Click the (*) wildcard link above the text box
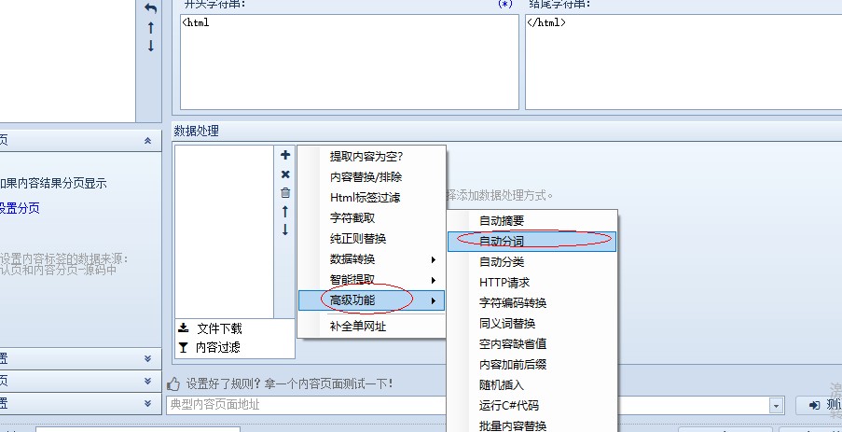Image resolution: width=842 pixels, height=432 pixels. [x=504, y=5]
